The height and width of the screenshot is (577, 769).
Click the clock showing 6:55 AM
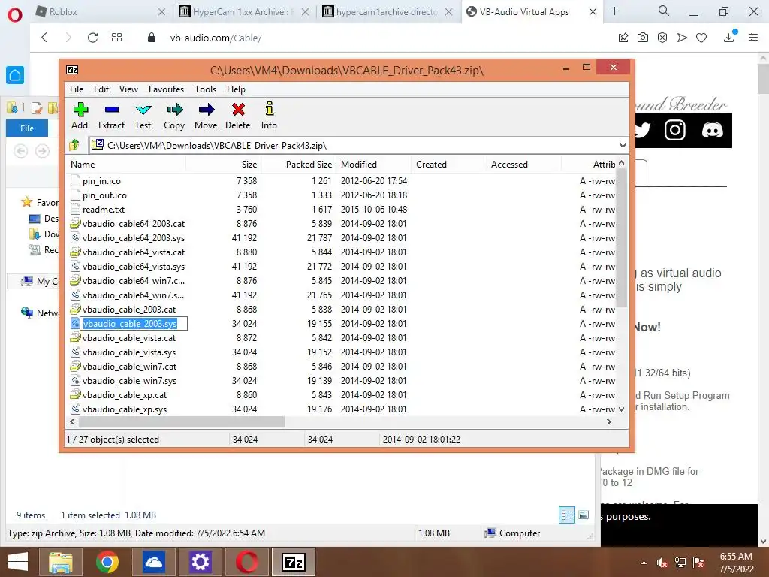736,557
